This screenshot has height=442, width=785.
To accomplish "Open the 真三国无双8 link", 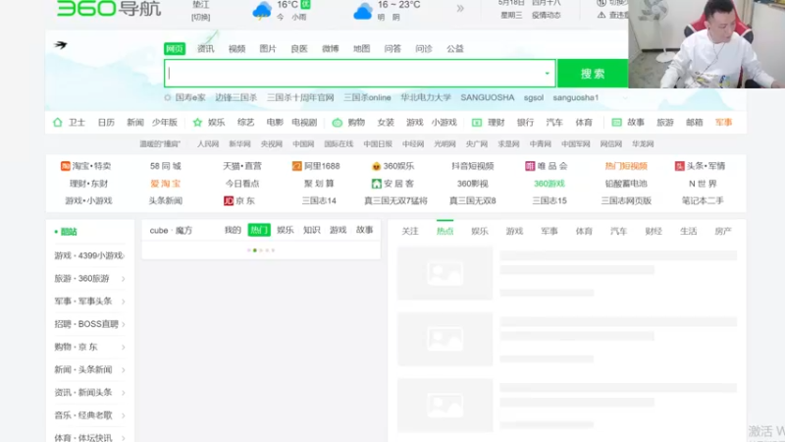I will tap(473, 201).
